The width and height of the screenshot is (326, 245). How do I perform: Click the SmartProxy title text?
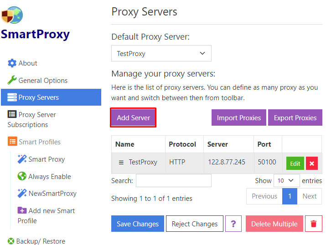[36, 34]
